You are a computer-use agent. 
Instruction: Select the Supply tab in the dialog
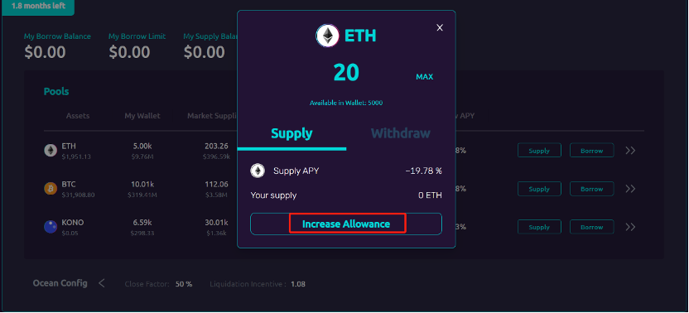(x=291, y=133)
